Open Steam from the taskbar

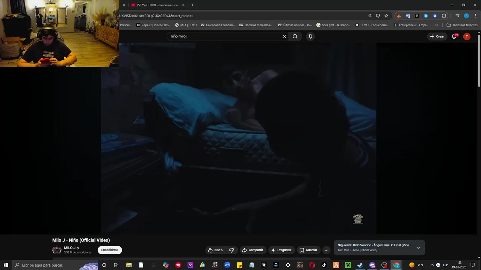tap(360, 265)
